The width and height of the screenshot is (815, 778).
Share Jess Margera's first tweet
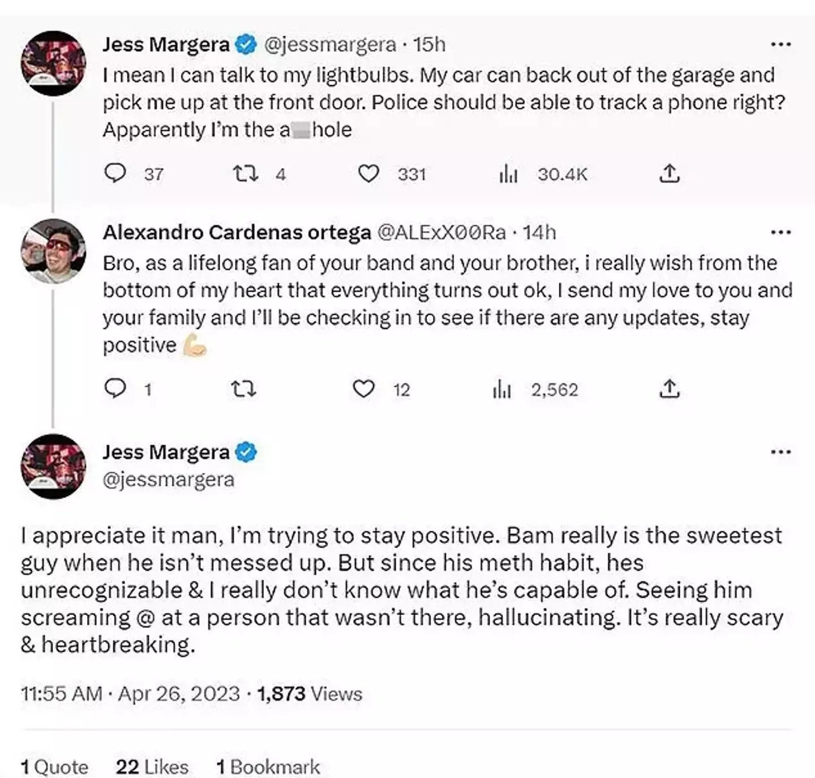click(x=669, y=173)
